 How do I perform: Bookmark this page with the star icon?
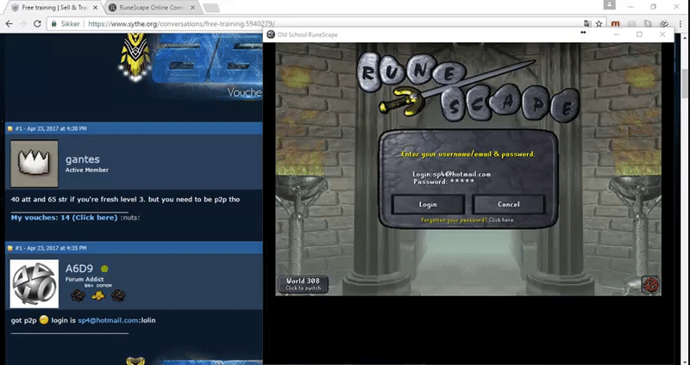[599, 24]
